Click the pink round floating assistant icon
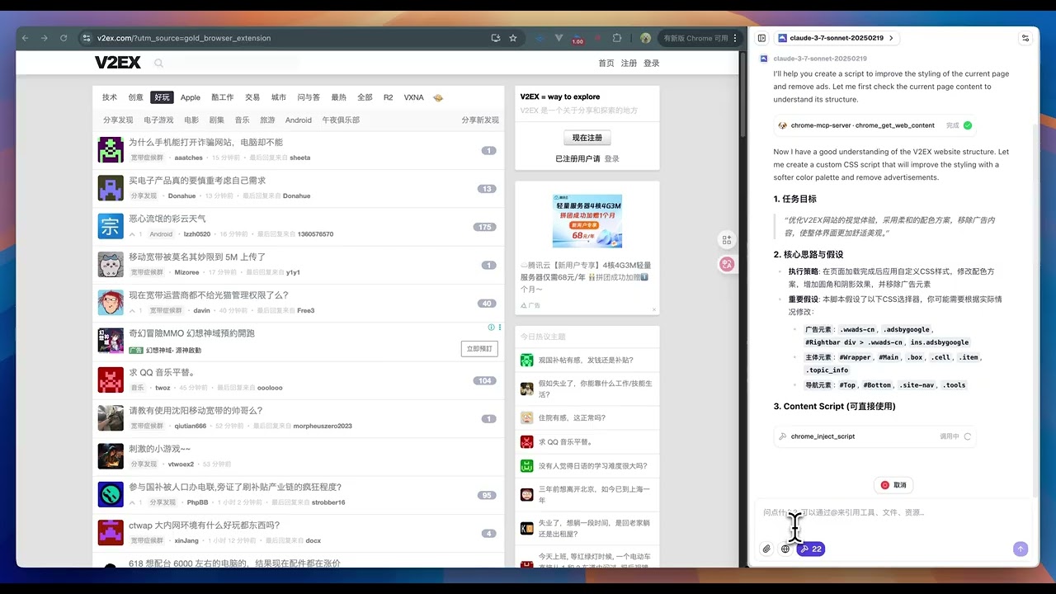This screenshot has width=1056, height=594. (727, 264)
